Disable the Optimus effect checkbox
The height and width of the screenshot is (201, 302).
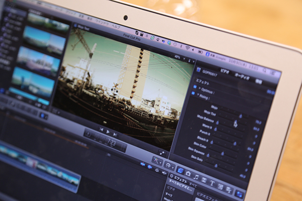[194, 87]
